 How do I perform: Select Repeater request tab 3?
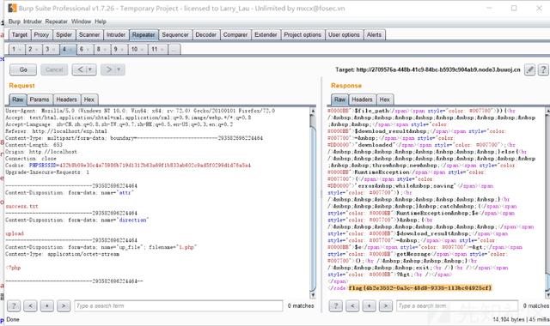coord(47,49)
